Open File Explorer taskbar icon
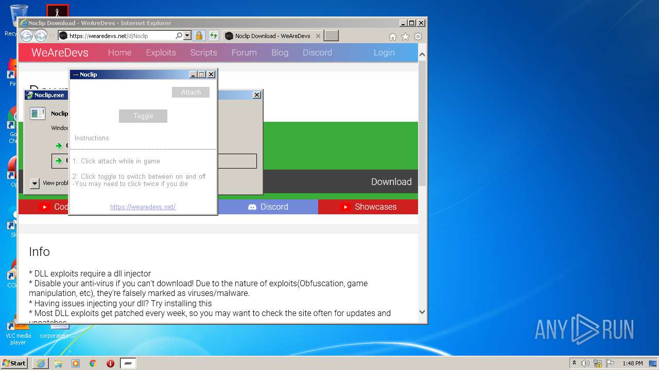659x370 pixels. 58,363
